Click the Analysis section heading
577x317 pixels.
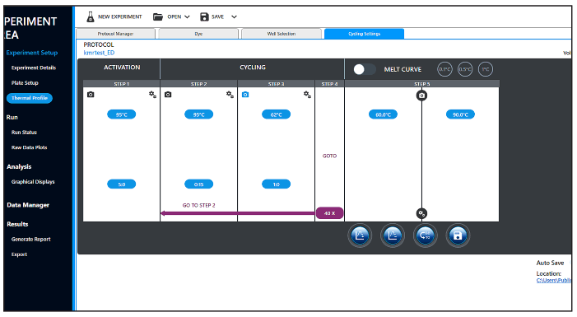(19, 167)
